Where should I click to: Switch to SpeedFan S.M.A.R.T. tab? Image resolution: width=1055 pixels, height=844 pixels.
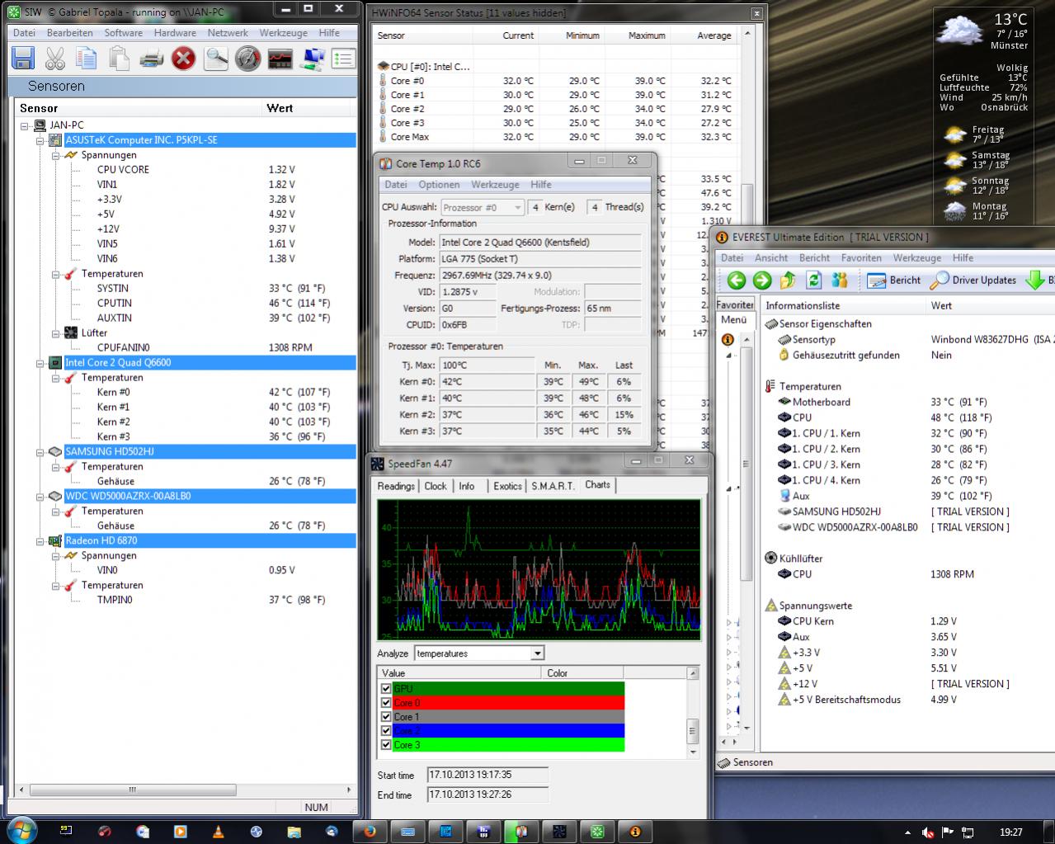[553, 486]
